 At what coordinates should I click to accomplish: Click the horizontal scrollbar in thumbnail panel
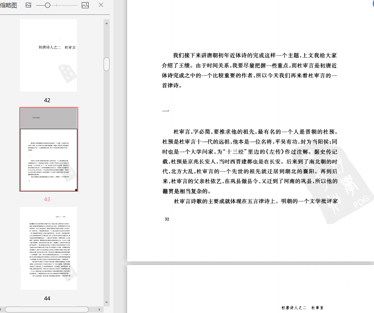pos(47,310)
